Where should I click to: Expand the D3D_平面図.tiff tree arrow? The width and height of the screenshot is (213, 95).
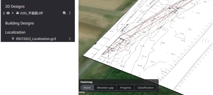[x=13, y=13]
